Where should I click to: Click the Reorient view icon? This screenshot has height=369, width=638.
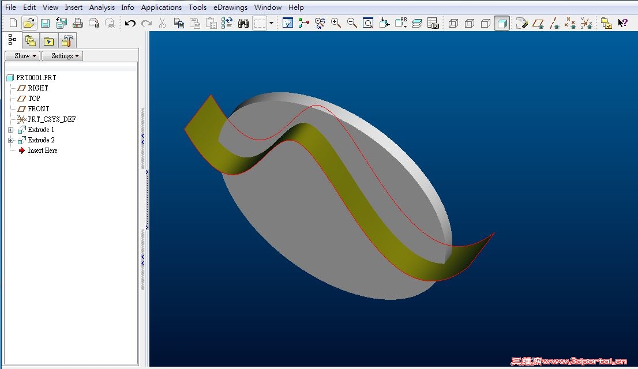(384, 23)
